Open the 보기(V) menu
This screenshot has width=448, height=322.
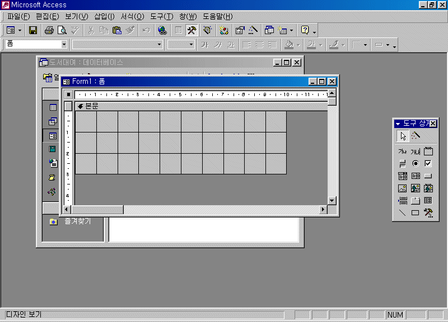click(x=77, y=17)
